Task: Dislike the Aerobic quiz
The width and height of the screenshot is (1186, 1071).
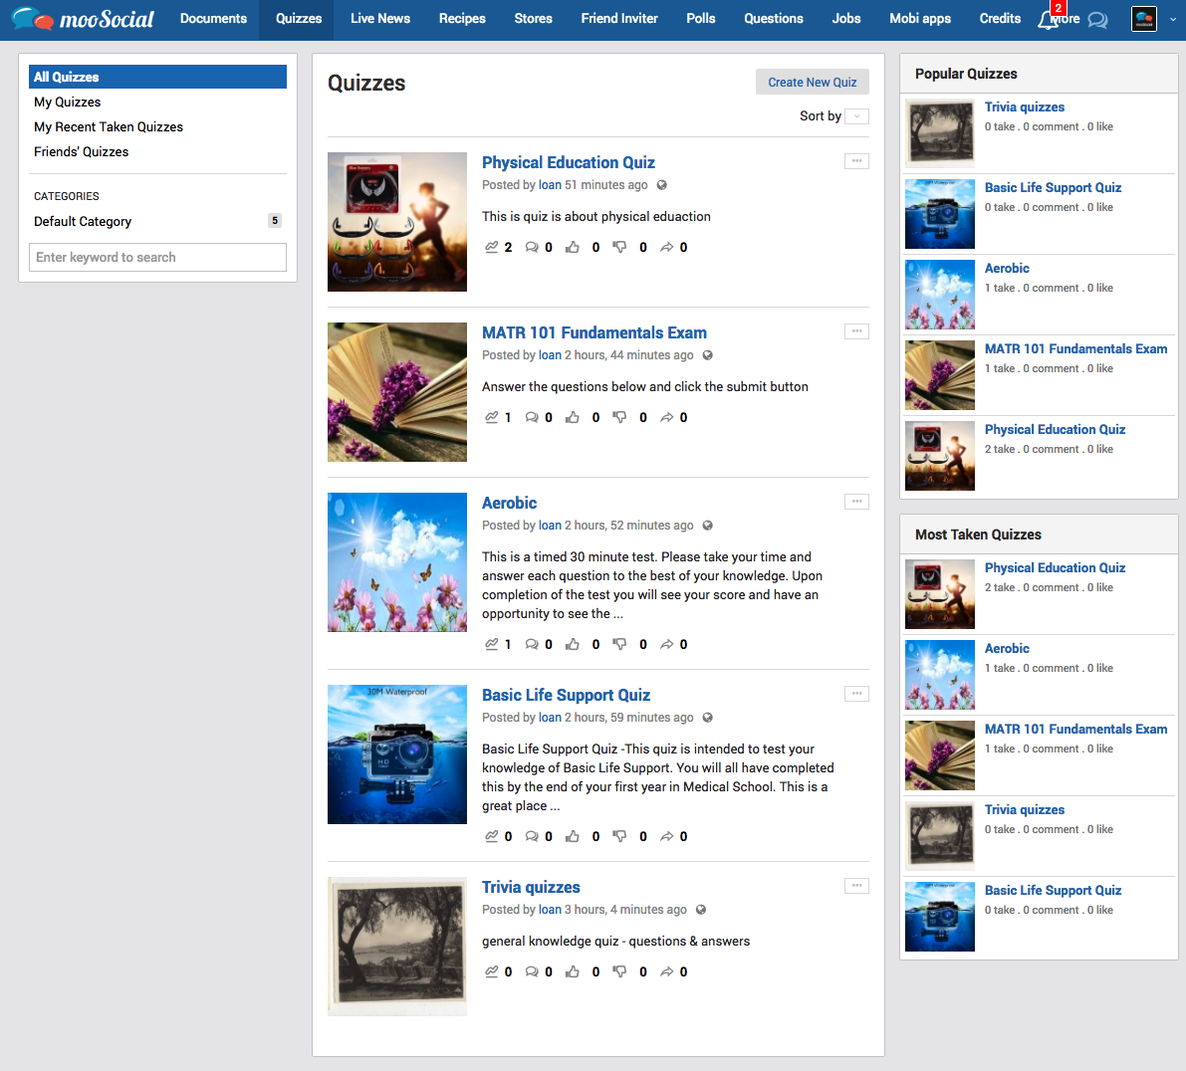Action: pos(619,644)
